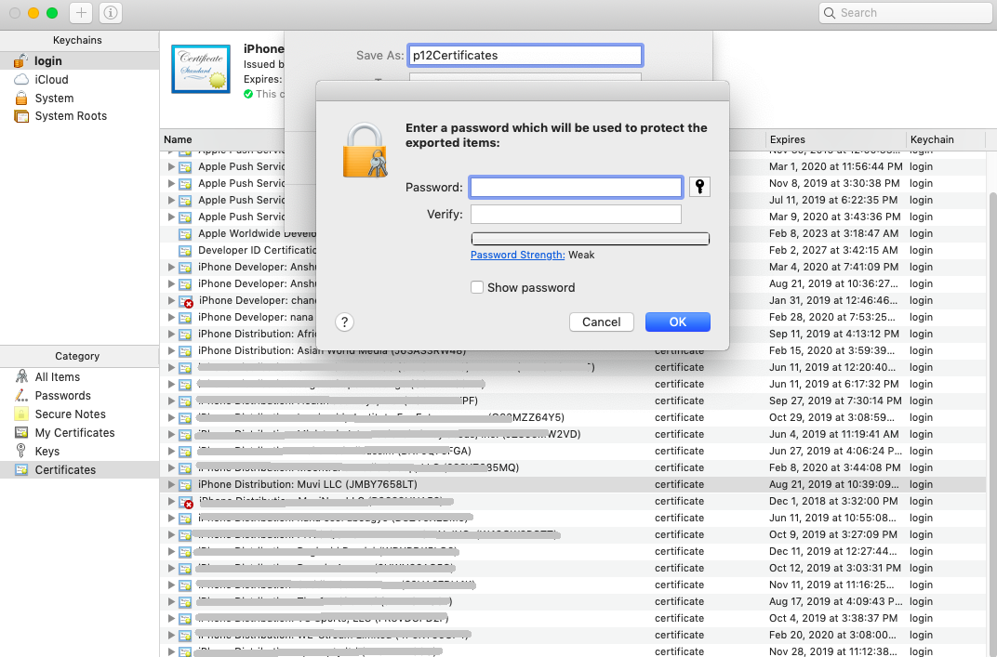Enable the Show password checkbox
Image resolution: width=997 pixels, height=657 pixels.
pos(477,287)
